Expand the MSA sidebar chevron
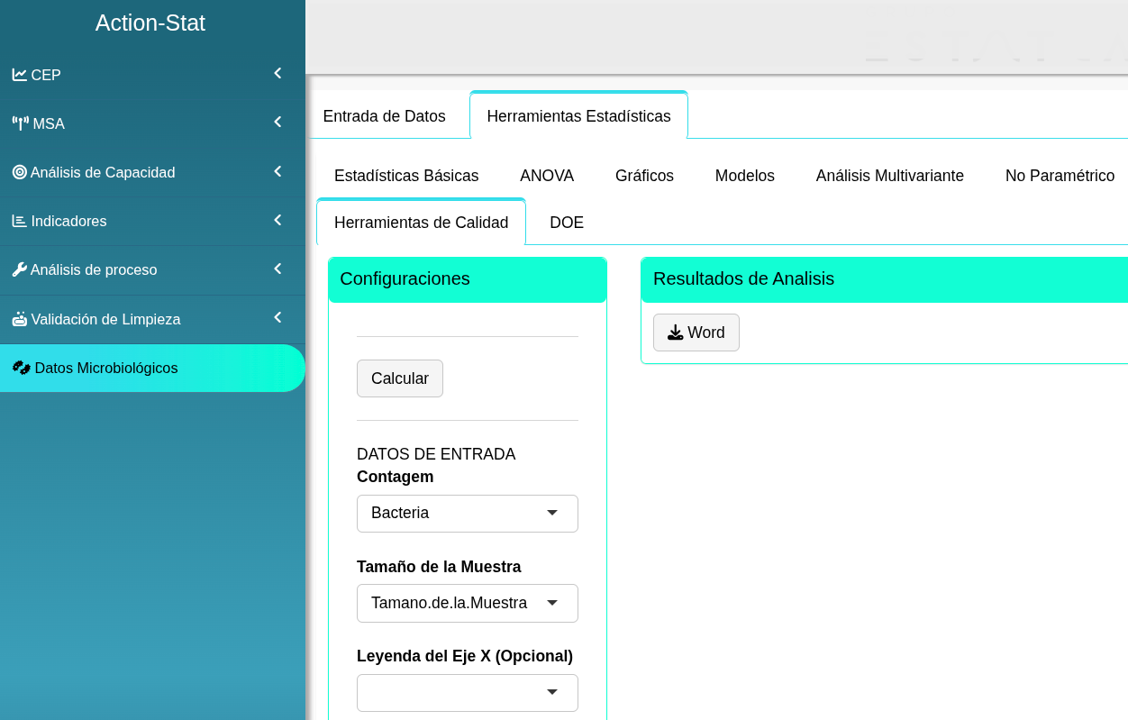 click(x=277, y=122)
